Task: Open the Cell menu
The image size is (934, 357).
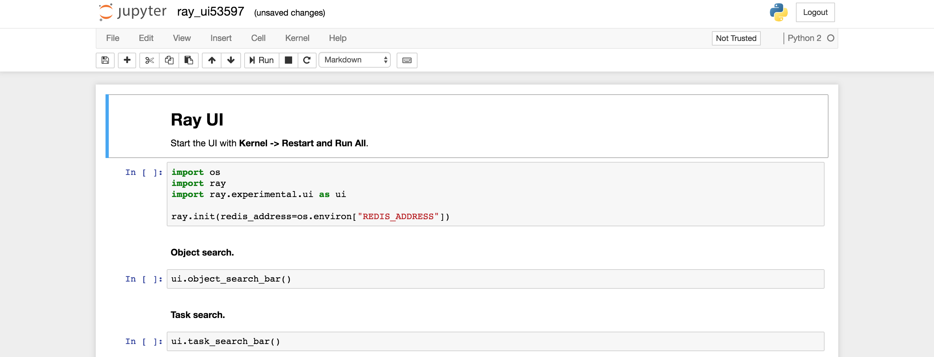Action: 257,38
